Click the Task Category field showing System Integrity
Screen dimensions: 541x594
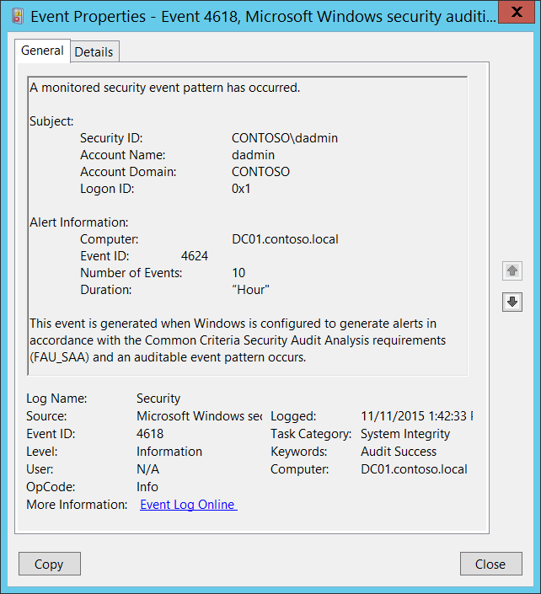coord(405,434)
